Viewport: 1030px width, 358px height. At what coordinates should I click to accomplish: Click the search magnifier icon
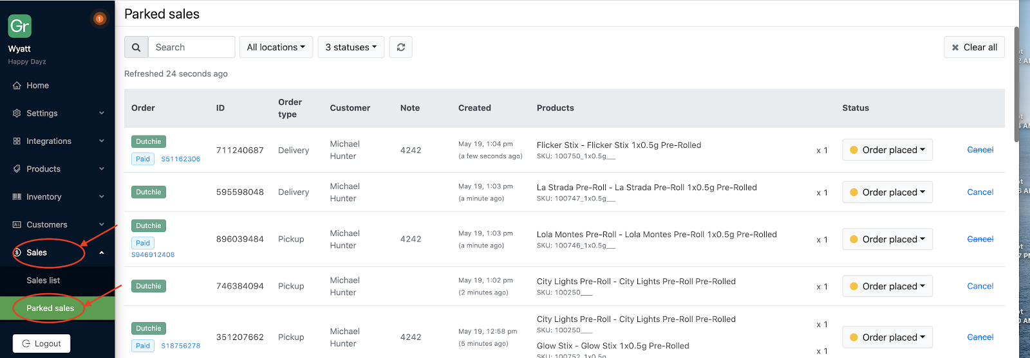point(136,47)
